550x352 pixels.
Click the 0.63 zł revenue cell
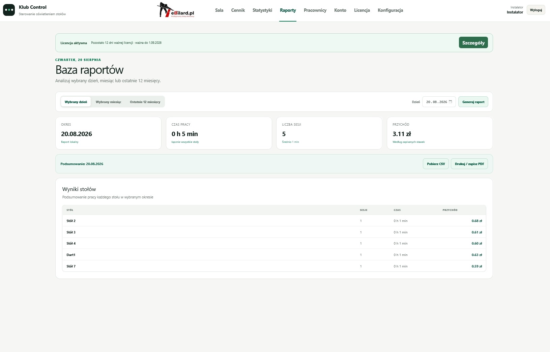477,255
